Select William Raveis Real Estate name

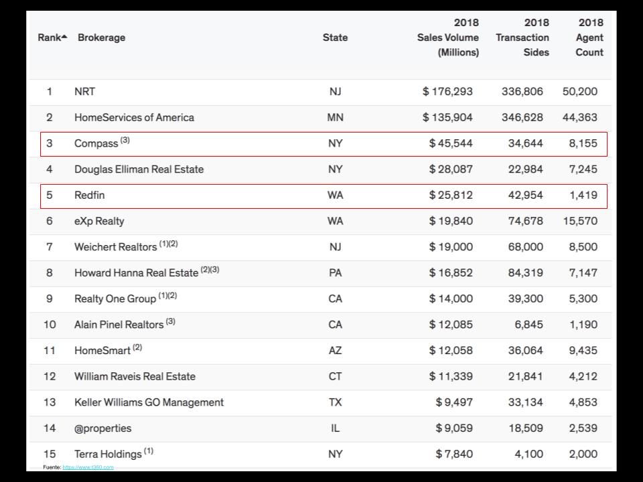click(135, 376)
